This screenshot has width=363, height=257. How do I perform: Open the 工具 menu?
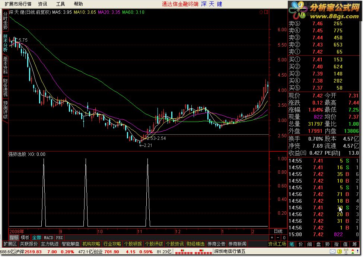pos(60,4)
